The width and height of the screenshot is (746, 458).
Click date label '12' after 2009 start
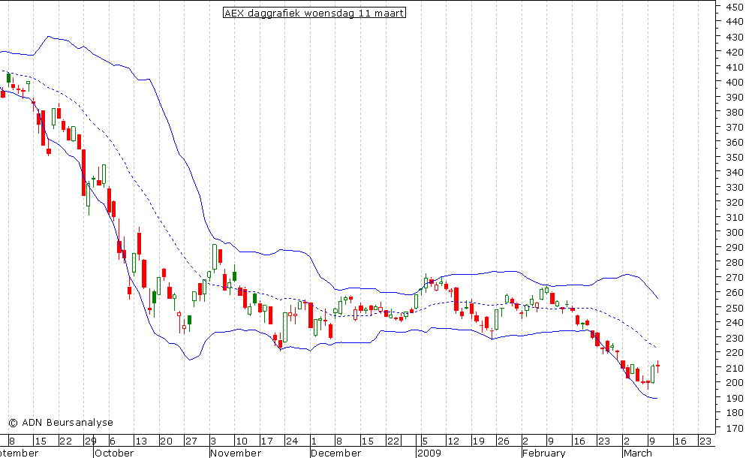(453, 441)
